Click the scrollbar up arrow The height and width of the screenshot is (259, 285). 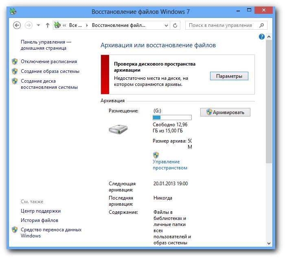pyautogui.click(x=269, y=37)
